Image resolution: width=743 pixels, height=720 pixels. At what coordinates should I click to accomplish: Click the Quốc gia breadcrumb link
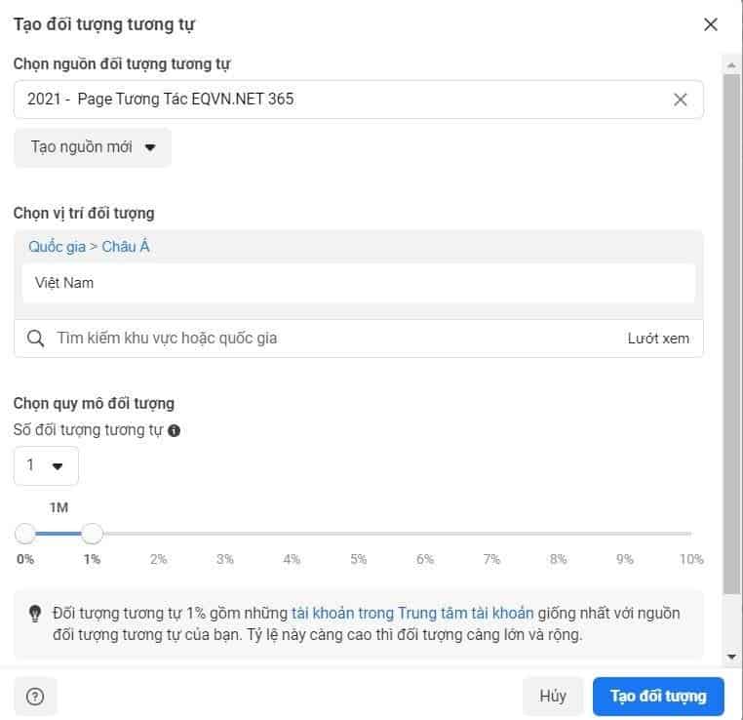pos(57,247)
